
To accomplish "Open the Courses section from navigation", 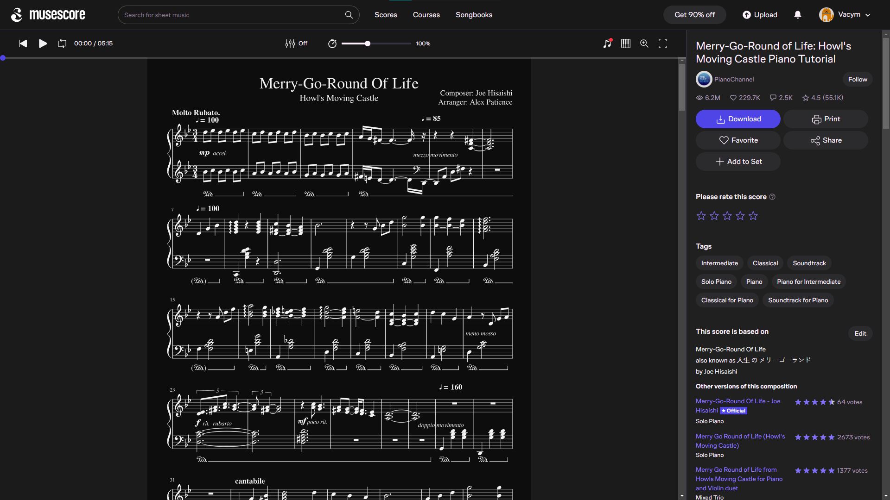I will tap(426, 15).
